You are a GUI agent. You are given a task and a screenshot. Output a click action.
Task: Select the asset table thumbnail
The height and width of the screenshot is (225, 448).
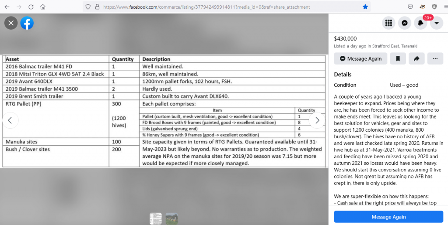pyautogui.click(x=155, y=218)
